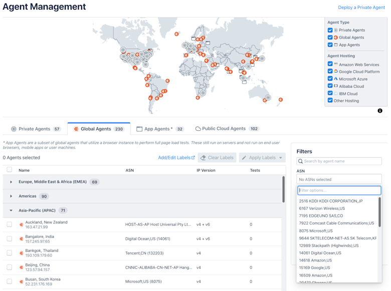Toggle the Alibaba Cloud hosting checkbox
This screenshot has width=391, height=291.
[x=330, y=86]
